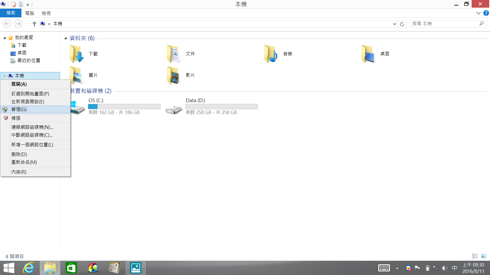Click the address bar dropdown arrow
Image resolution: width=490 pixels, height=275 pixels.
click(x=394, y=23)
